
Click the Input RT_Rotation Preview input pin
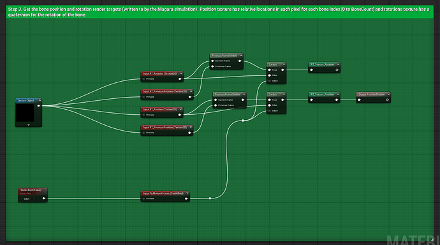click(x=143, y=79)
